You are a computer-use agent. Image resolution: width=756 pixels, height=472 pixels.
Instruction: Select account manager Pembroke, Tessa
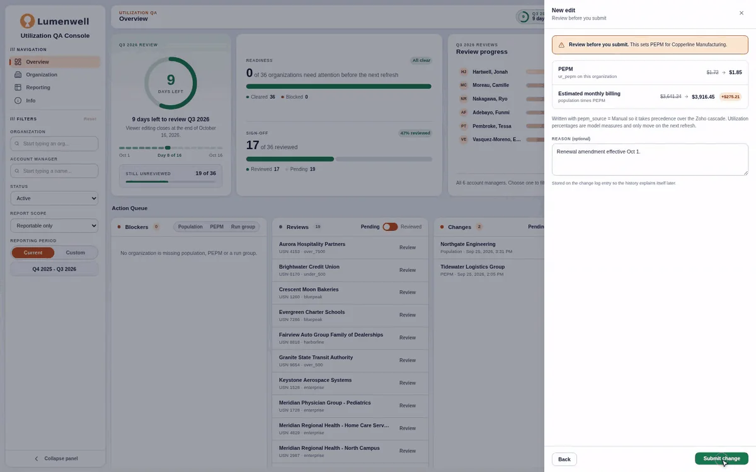492,126
